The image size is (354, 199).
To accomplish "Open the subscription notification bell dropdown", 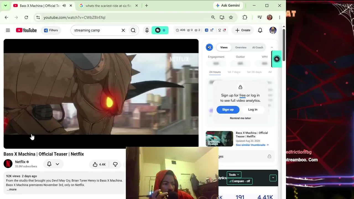I will 53,164.
